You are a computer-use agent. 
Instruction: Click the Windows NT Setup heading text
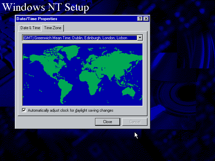(46, 7)
